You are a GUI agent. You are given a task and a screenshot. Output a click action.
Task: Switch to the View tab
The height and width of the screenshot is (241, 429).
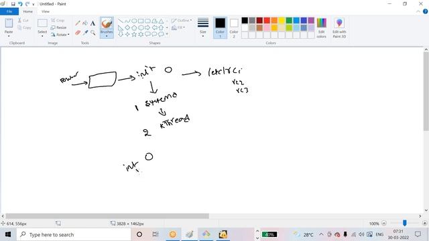click(x=46, y=11)
